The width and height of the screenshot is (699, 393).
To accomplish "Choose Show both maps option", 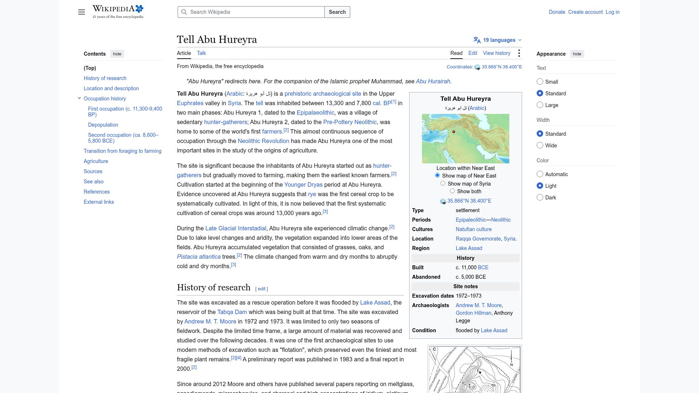I will 452,191.
